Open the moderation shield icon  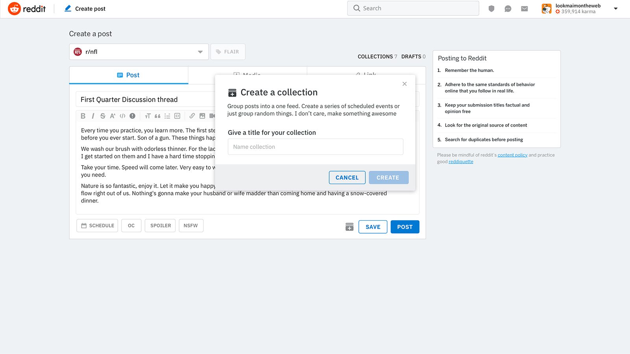pyautogui.click(x=491, y=9)
